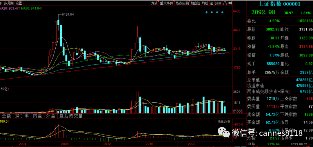The width and height of the screenshot is (313, 147).
Task: Open chart 设置 settings
Action: tap(19, 3)
